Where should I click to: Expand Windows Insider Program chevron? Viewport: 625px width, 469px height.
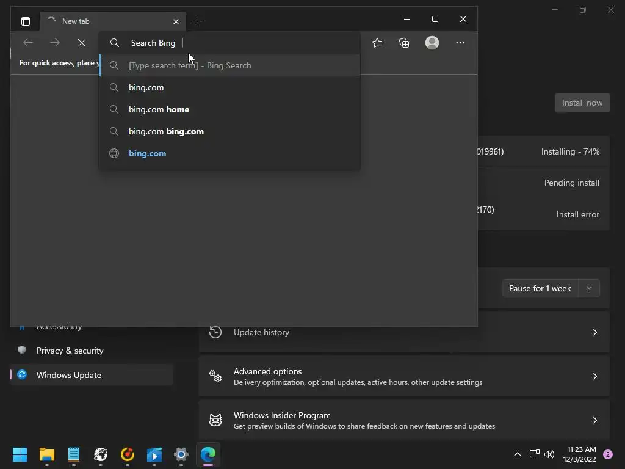pyautogui.click(x=594, y=420)
